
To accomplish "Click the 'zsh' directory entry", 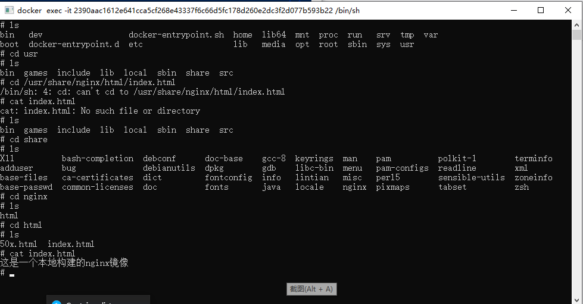I will coord(521,187).
